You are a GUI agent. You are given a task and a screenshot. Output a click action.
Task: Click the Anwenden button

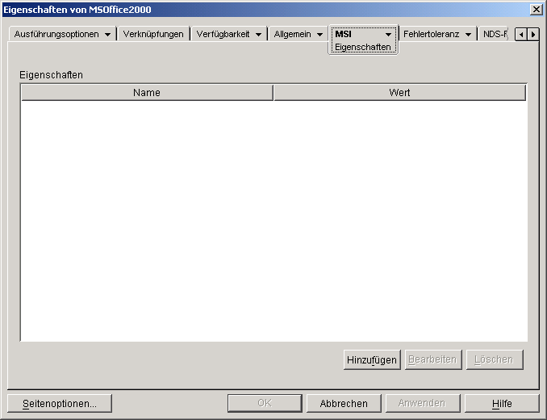(x=423, y=404)
